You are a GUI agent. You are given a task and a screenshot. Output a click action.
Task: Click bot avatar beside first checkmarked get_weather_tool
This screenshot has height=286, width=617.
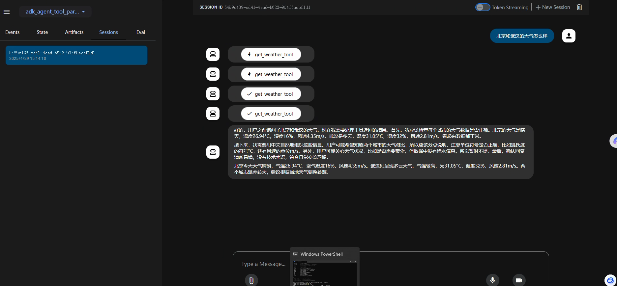[x=213, y=94]
